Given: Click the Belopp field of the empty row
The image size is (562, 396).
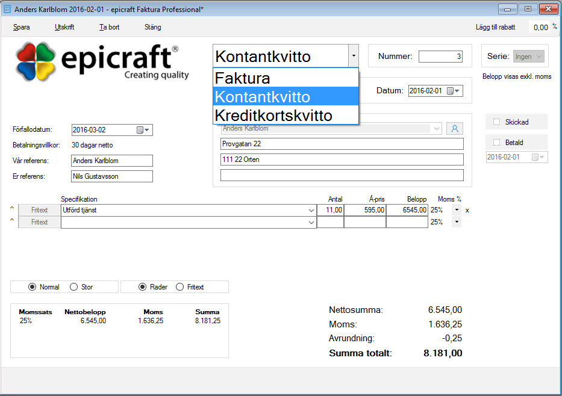Looking at the screenshot, I should pos(407,222).
